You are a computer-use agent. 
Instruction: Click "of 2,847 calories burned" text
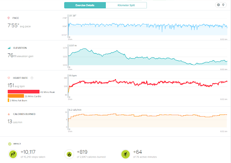coord(91,157)
